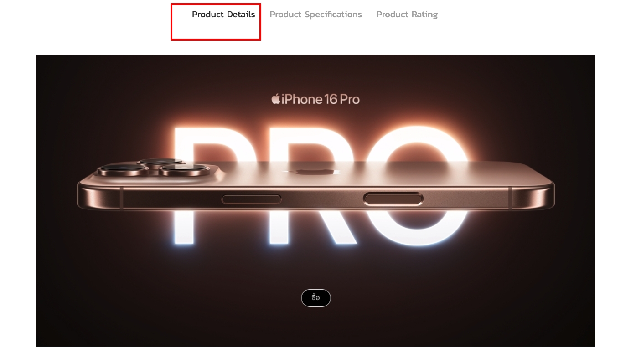
Task: Click right antenna band on phone frame
Action: tap(510, 199)
